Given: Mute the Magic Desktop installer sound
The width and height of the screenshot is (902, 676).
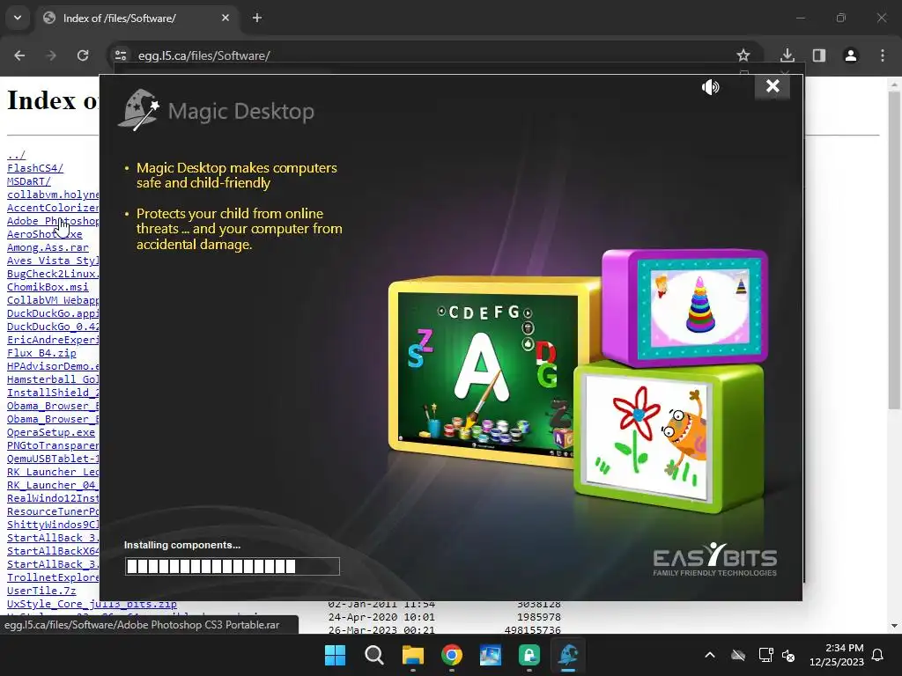Looking at the screenshot, I should (x=711, y=87).
